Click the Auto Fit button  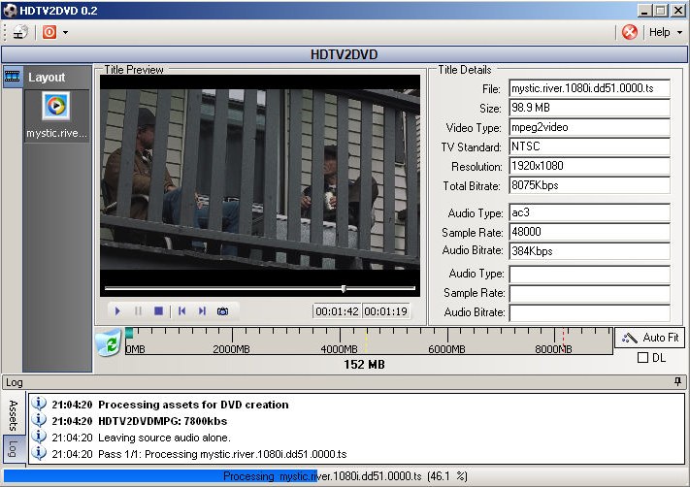point(649,338)
